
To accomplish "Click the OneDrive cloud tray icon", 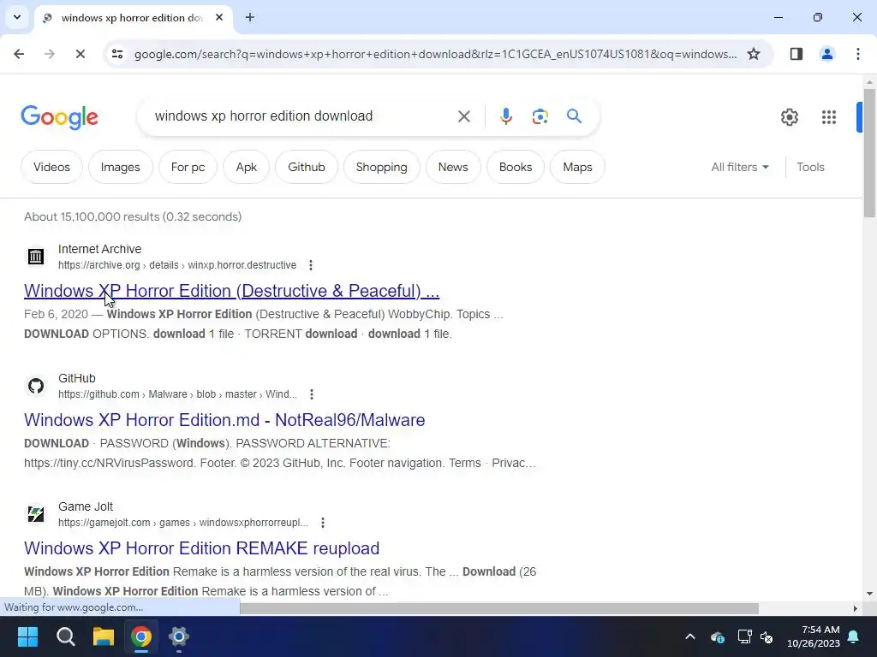I will pos(718,636).
